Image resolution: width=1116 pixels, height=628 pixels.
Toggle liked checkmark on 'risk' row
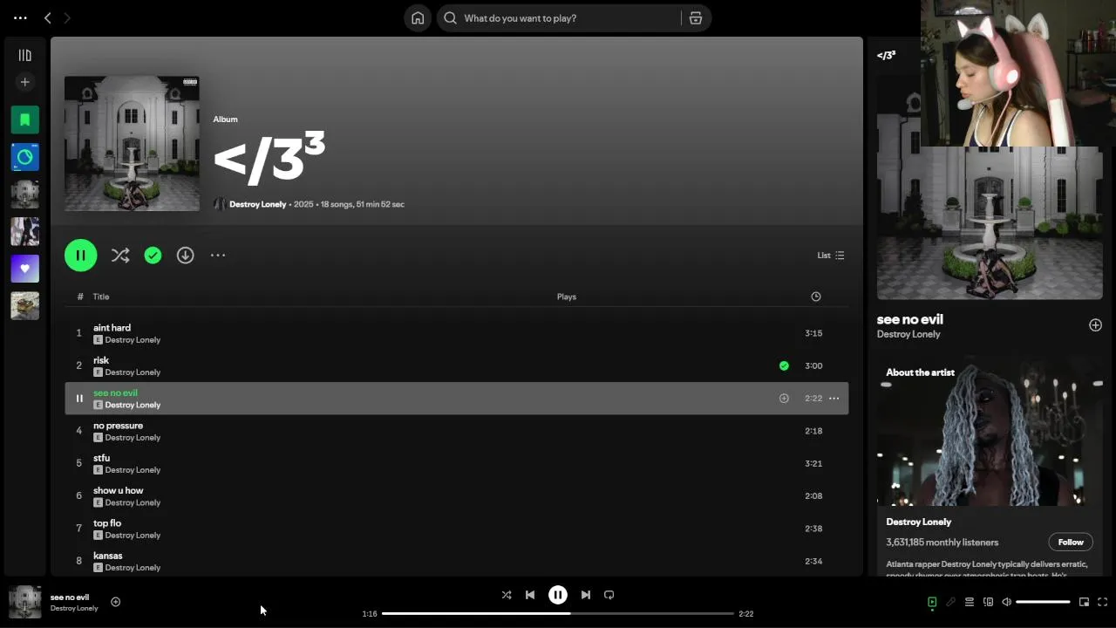pyautogui.click(x=784, y=365)
